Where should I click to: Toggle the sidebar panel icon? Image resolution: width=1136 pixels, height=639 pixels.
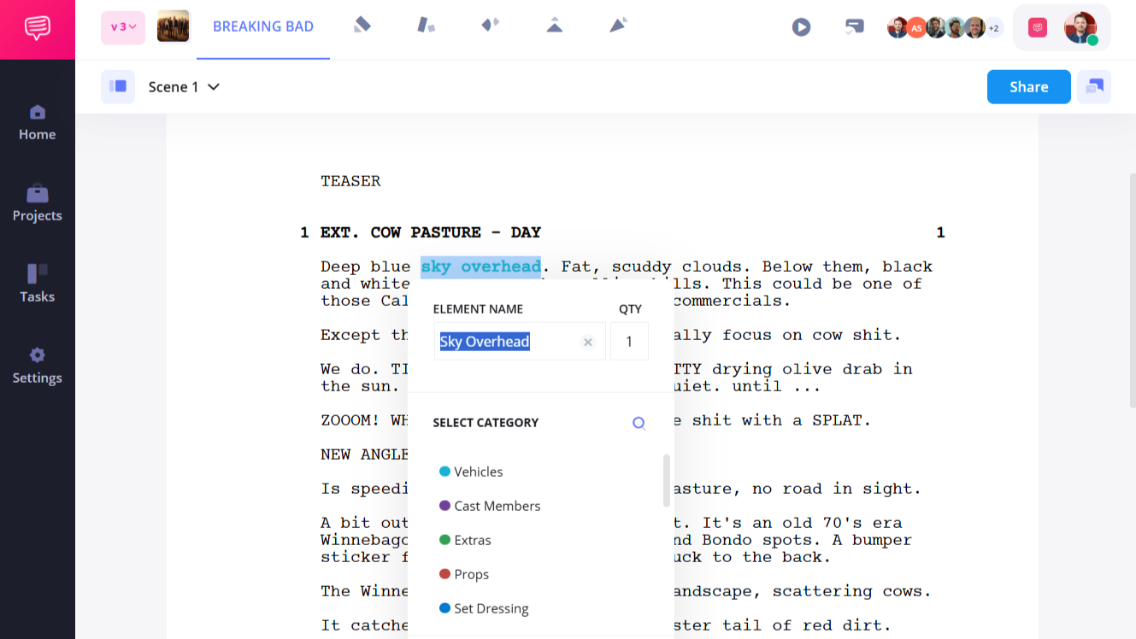coord(118,86)
